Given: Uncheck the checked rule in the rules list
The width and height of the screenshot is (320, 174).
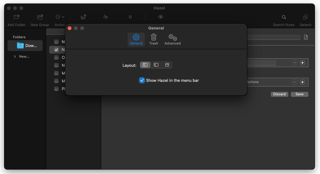Looking at the screenshot, I should click(56, 50).
